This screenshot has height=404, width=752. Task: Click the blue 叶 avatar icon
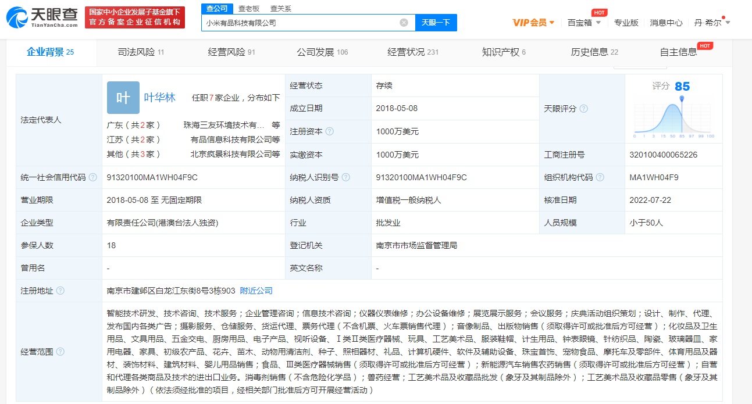pyautogui.click(x=123, y=98)
